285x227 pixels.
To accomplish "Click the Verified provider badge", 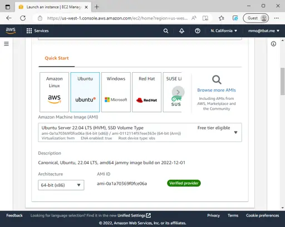I will [184, 183].
